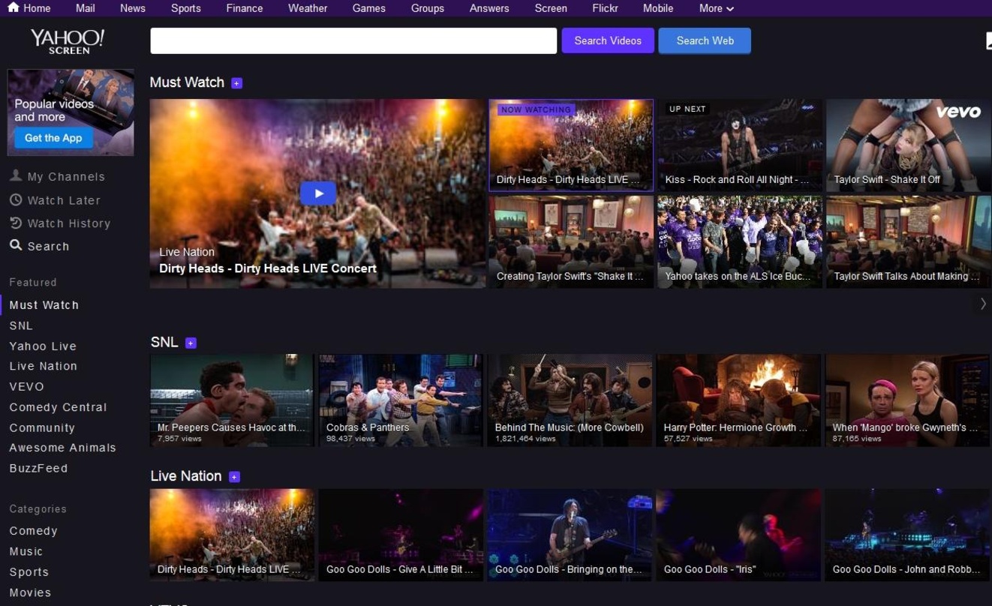The width and height of the screenshot is (992, 606).
Task: Select Live Nation in the sidebar list
Action: click(43, 366)
